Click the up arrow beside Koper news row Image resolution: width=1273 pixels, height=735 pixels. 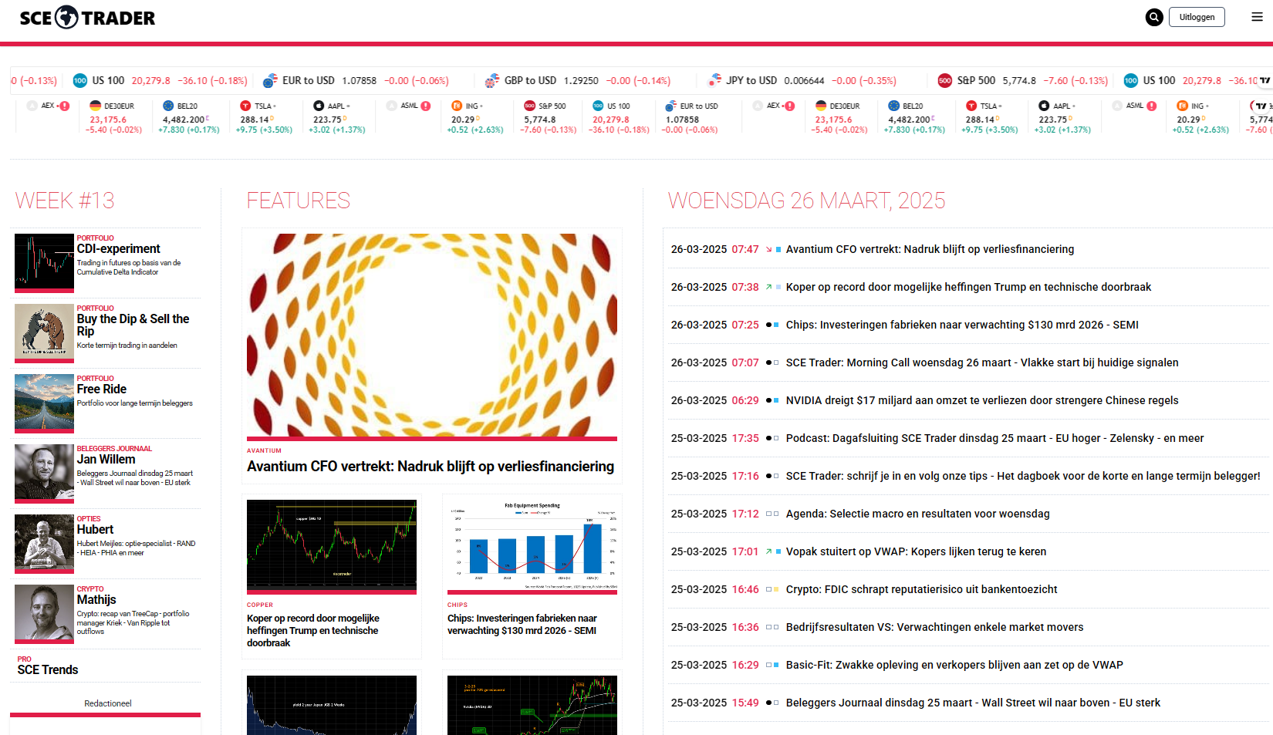click(768, 288)
